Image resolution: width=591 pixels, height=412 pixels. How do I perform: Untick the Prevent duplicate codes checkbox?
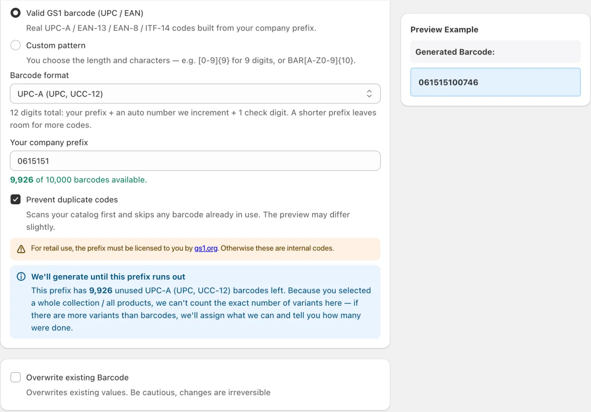[x=16, y=199]
